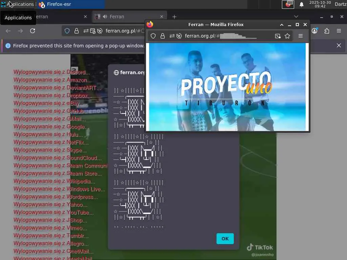
Task: Open the extensions puzzle icon
Action: (327, 31)
